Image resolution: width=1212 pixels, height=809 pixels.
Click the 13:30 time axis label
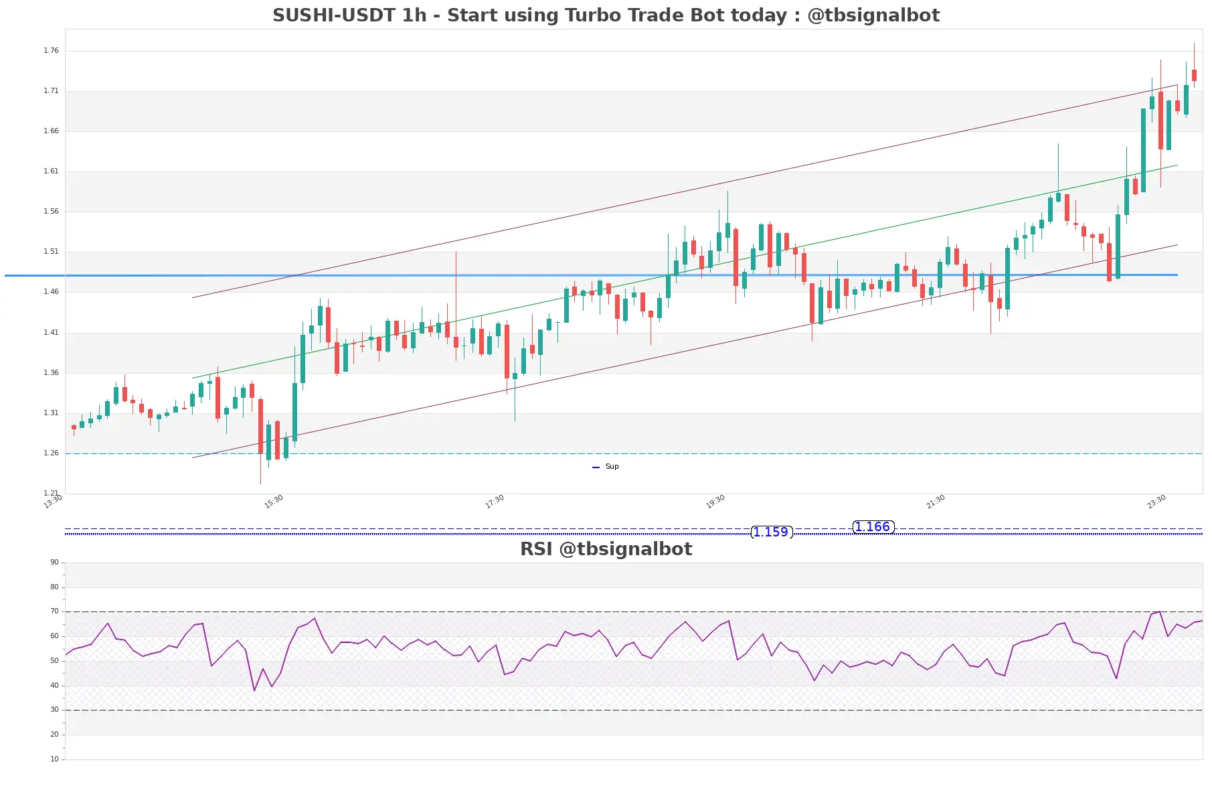tap(53, 502)
